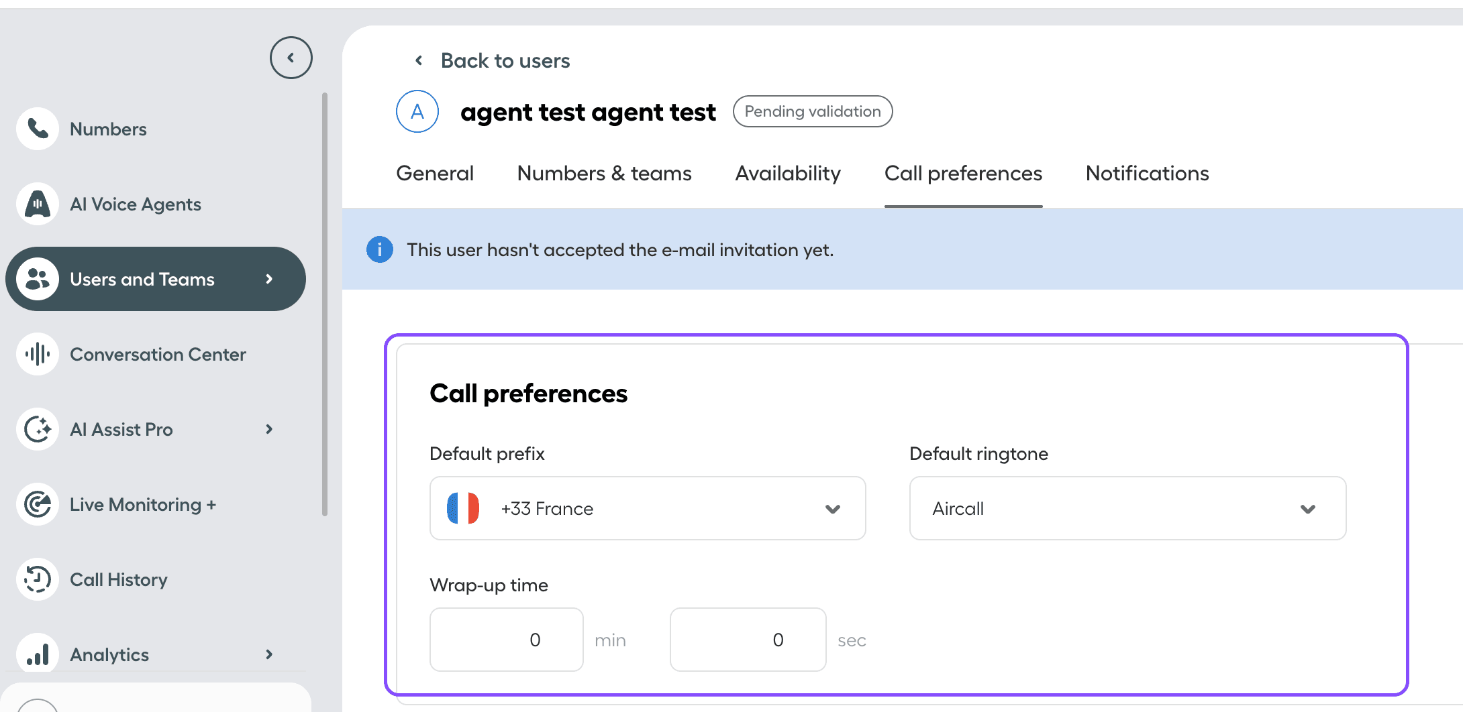This screenshot has width=1463, height=712.
Task: Click the Live Monitoring + icon
Action: [37, 504]
